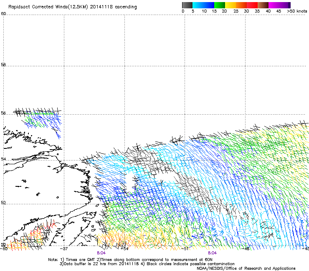Click legend tick label 35
The height and width of the screenshot is (271, 309).
pos(257,11)
